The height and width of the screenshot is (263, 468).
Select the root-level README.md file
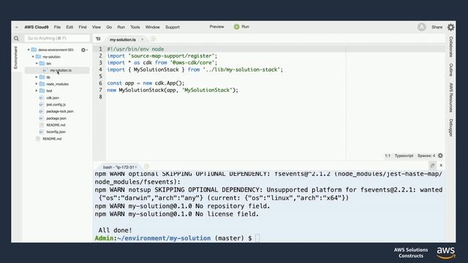(x=52, y=139)
